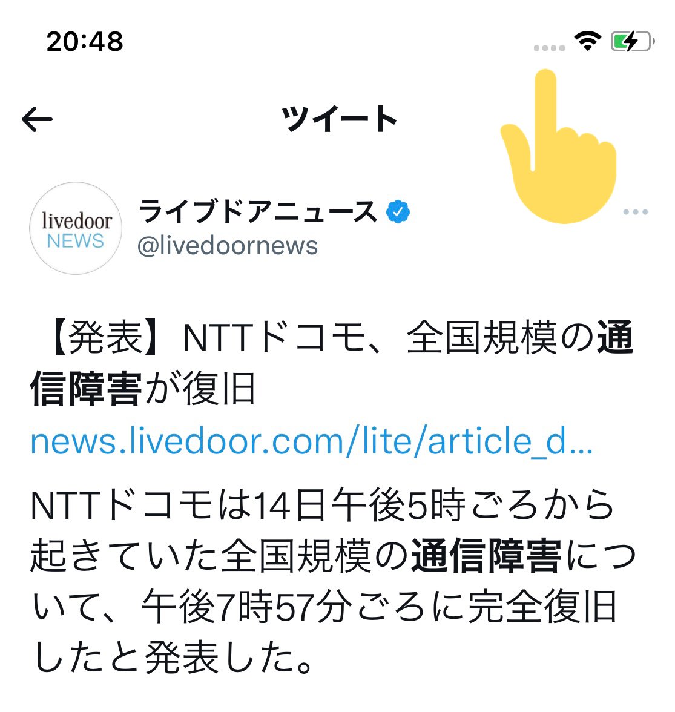Screen dimensions: 675x712
Task: Click the blue verified badge
Action: (398, 212)
